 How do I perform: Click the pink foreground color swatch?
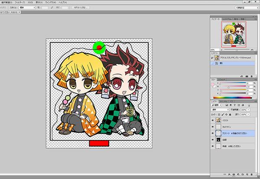coord(213,85)
